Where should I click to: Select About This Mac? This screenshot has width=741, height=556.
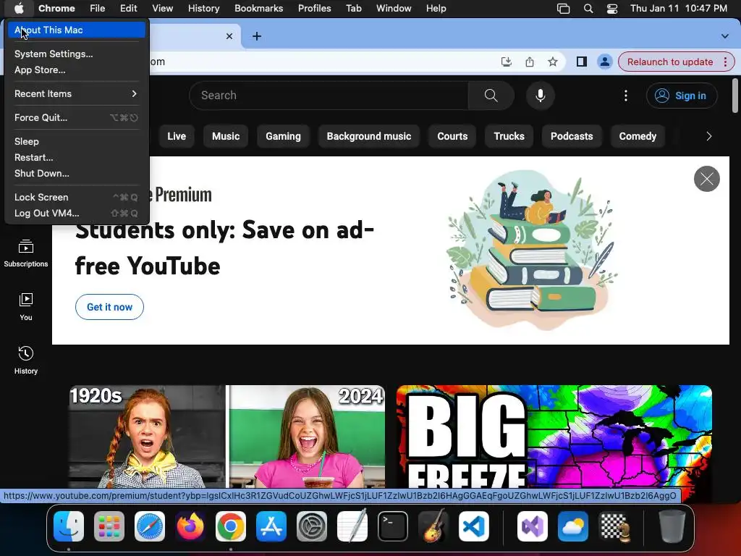click(x=76, y=30)
